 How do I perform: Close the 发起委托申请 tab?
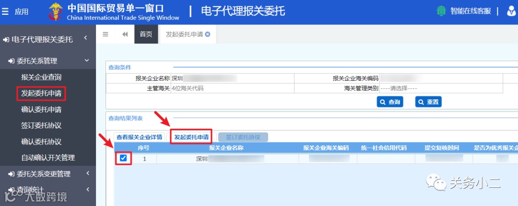tap(208, 34)
